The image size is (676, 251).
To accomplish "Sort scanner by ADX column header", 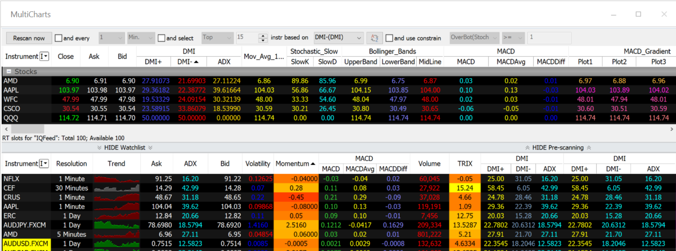I will tap(224, 62).
